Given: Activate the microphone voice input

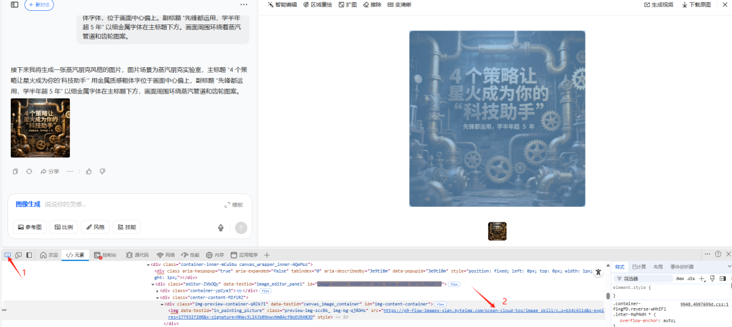Looking at the screenshot, I should (221, 227).
